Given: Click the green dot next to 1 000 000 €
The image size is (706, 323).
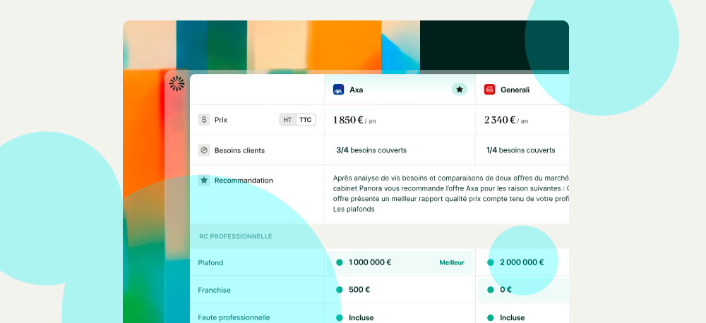Looking at the screenshot, I should pyautogui.click(x=339, y=262).
